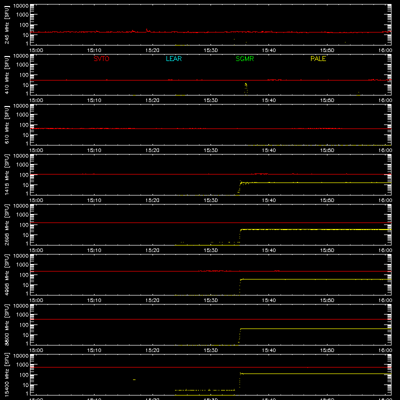The height and width of the screenshot is (400, 400).
Task: Click the 10000 tick on 245 MHz axis
Action: pos(21,6)
